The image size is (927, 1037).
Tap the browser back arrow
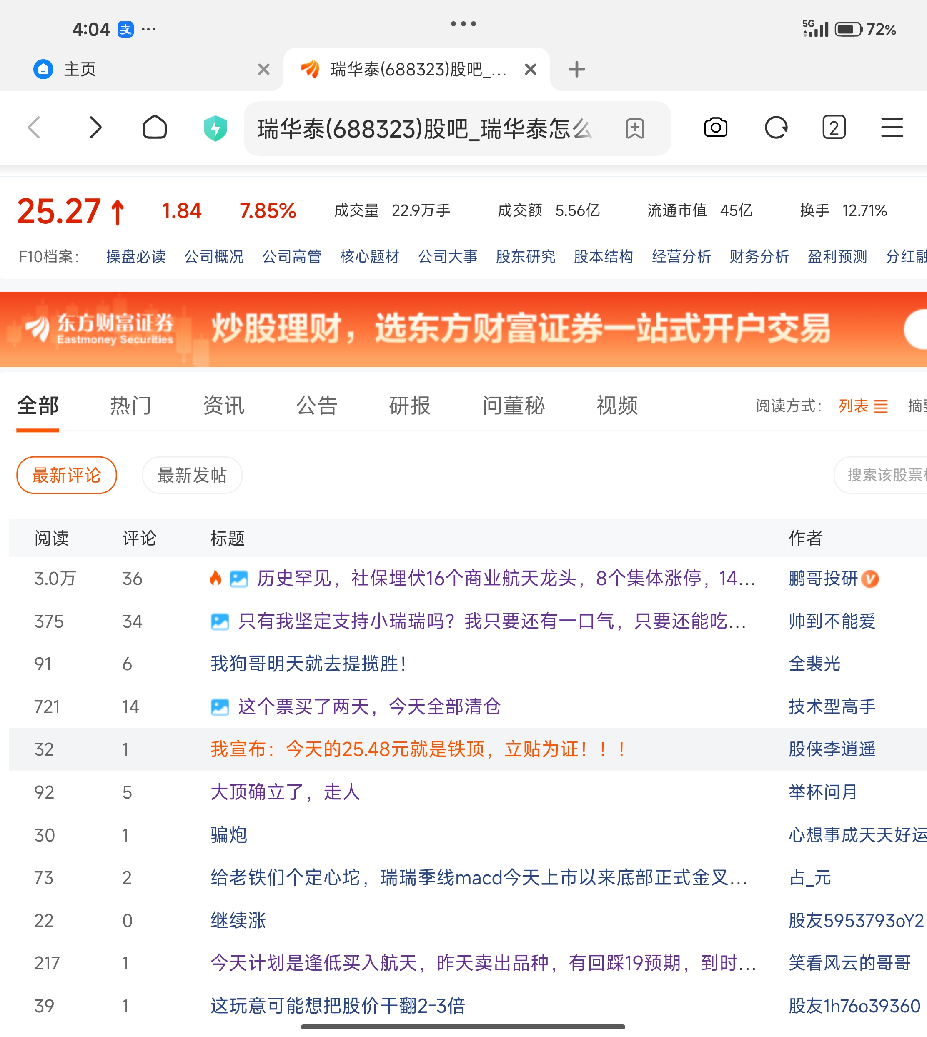pos(35,128)
